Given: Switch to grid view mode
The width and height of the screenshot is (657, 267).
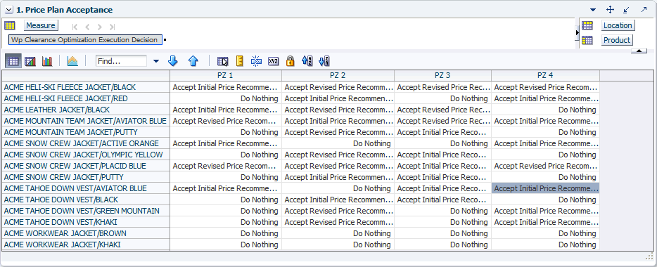Looking at the screenshot, I should click(x=13, y=61).
